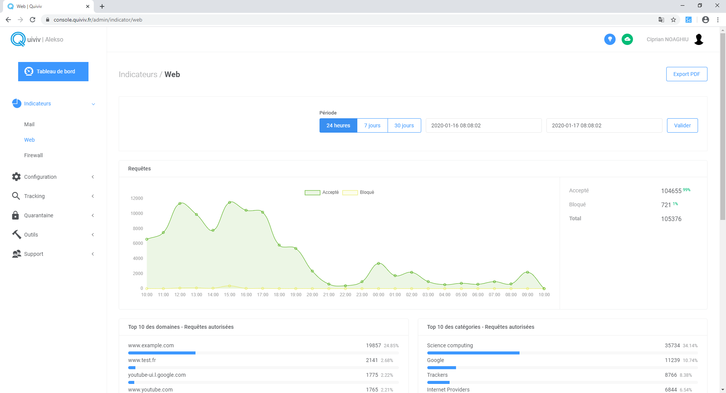Open the Quarantaine padlock icon
Image resolution: width=726 pixels, height=393 pixels.
[x=16, y=215]
